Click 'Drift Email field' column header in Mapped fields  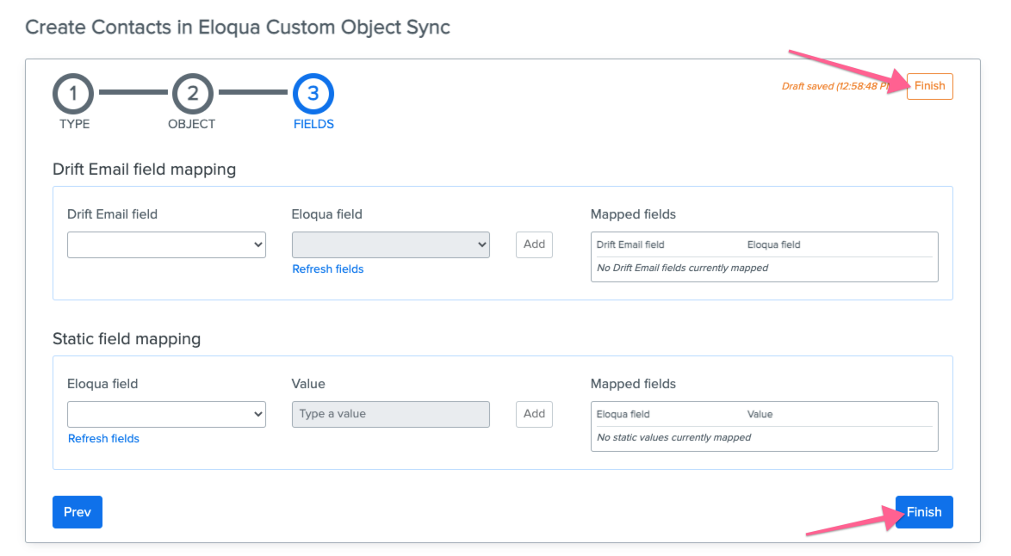(x=630, y=244)
